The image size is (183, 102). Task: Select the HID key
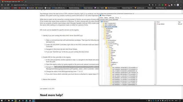point(112,58)
